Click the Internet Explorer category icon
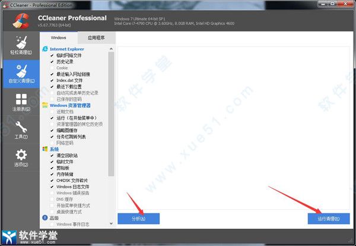356x246 pixels. pyautogui.click(x=45, y=49)
